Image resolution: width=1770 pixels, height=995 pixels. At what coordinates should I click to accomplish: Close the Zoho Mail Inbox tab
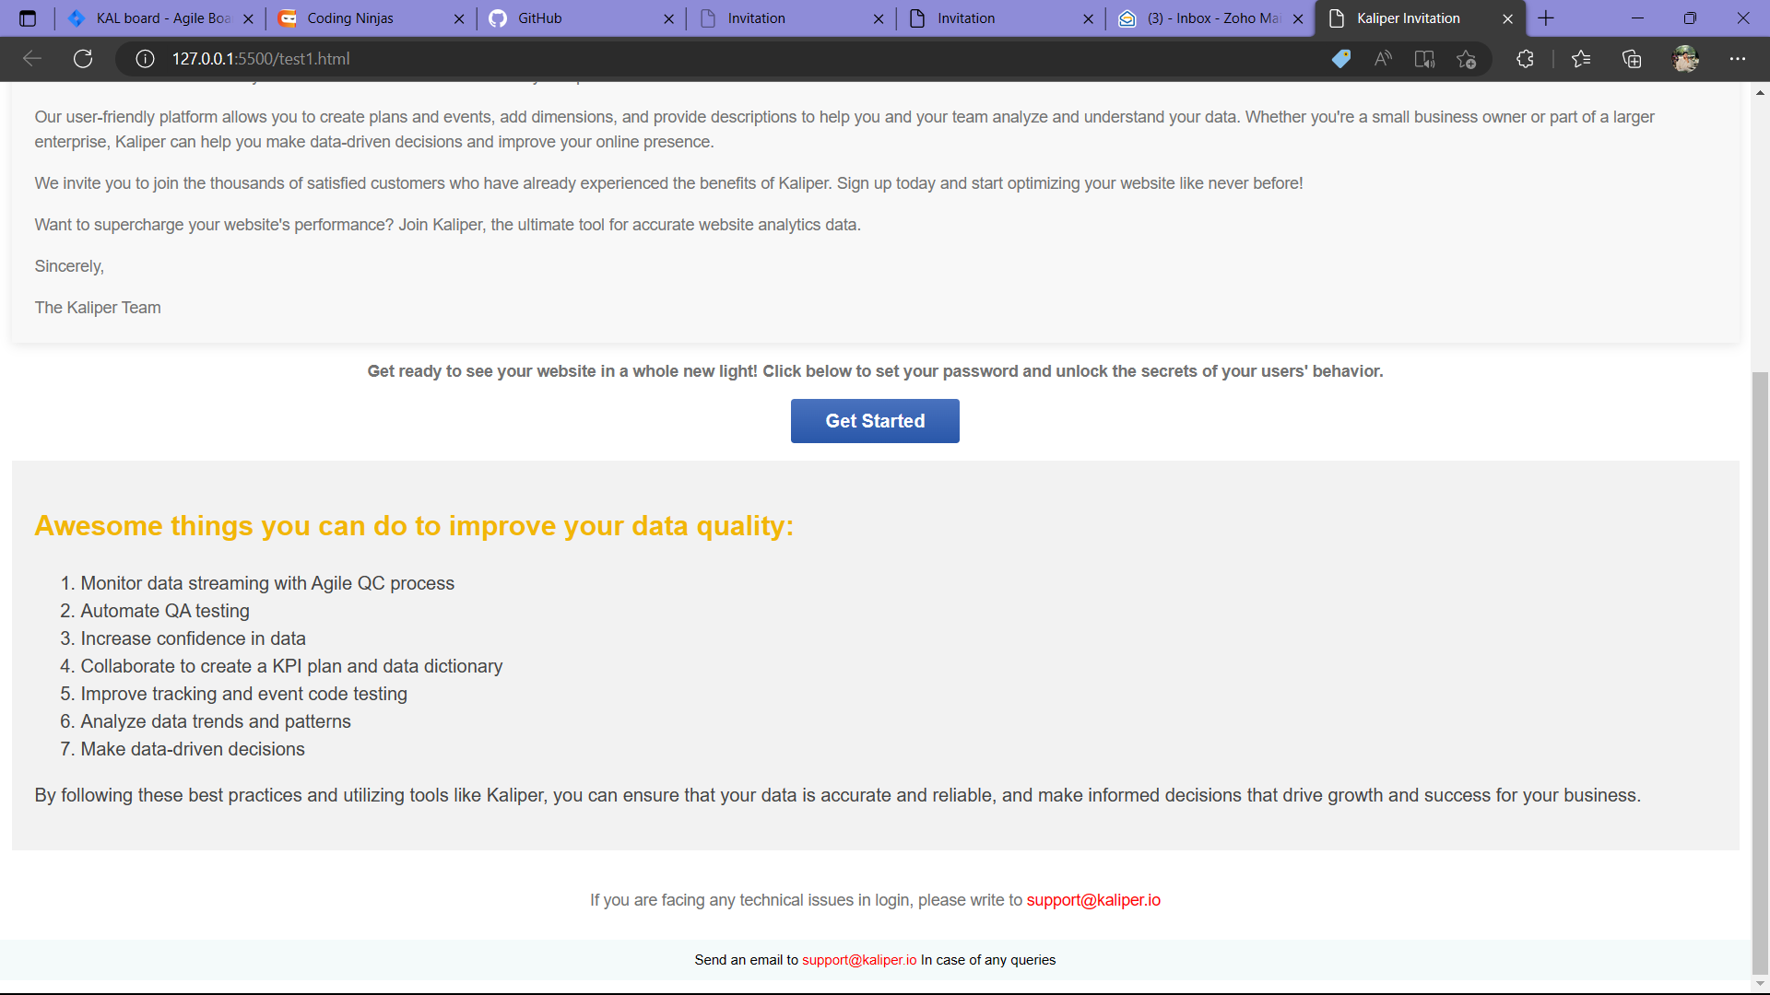click(1298, 18)
